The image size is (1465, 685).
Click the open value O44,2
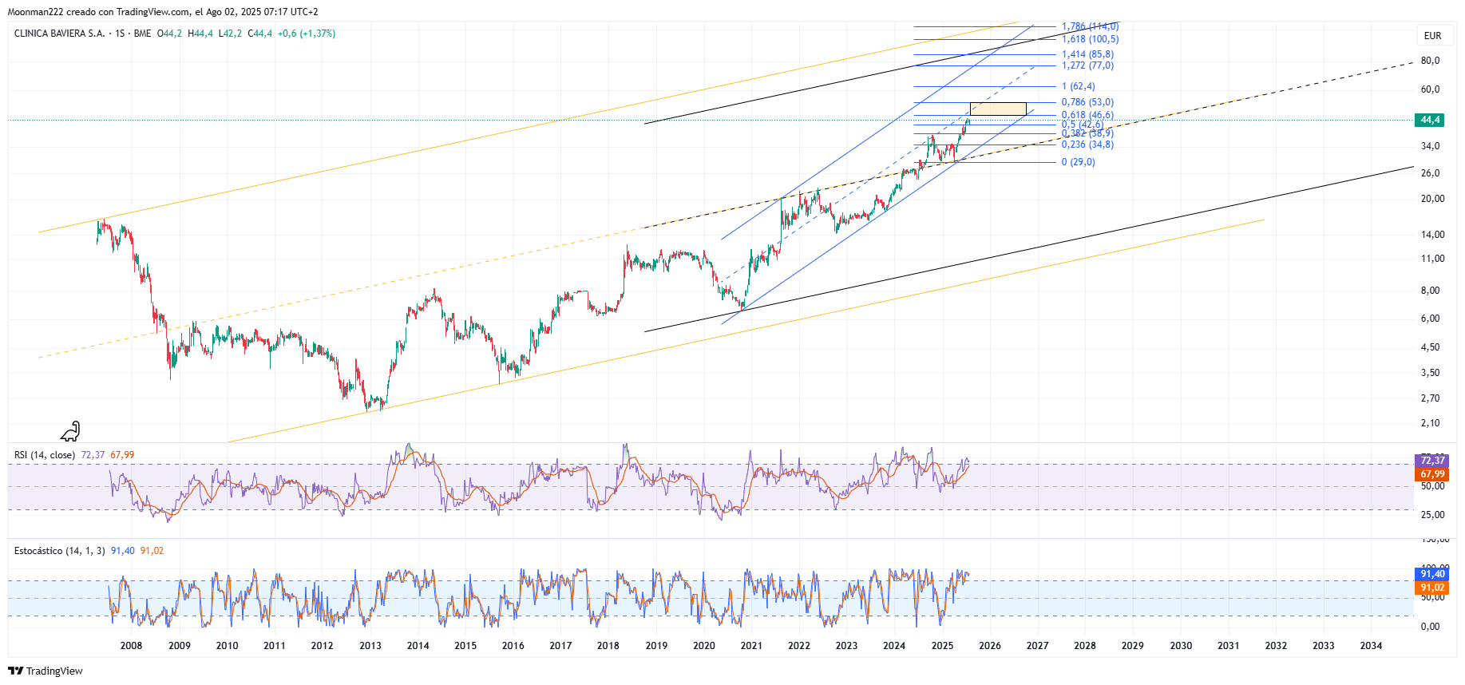point(169,34)
